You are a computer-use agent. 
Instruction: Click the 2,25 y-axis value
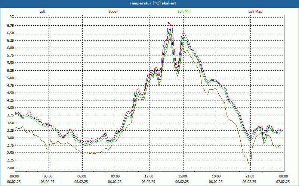click(x=11, y=161)
